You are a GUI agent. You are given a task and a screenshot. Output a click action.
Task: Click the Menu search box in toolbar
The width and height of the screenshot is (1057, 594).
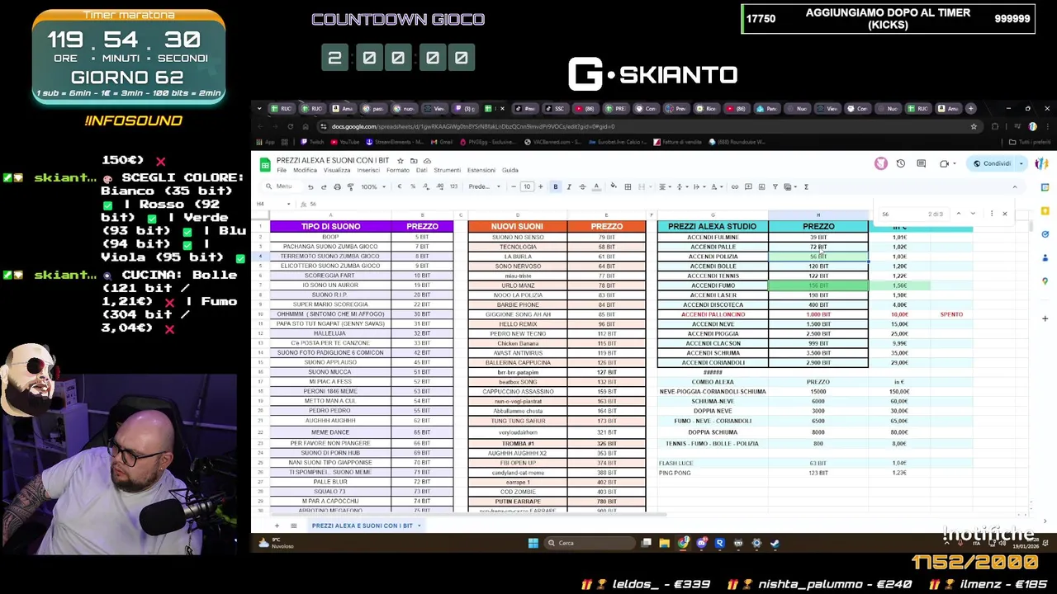(x=280, y=186)
